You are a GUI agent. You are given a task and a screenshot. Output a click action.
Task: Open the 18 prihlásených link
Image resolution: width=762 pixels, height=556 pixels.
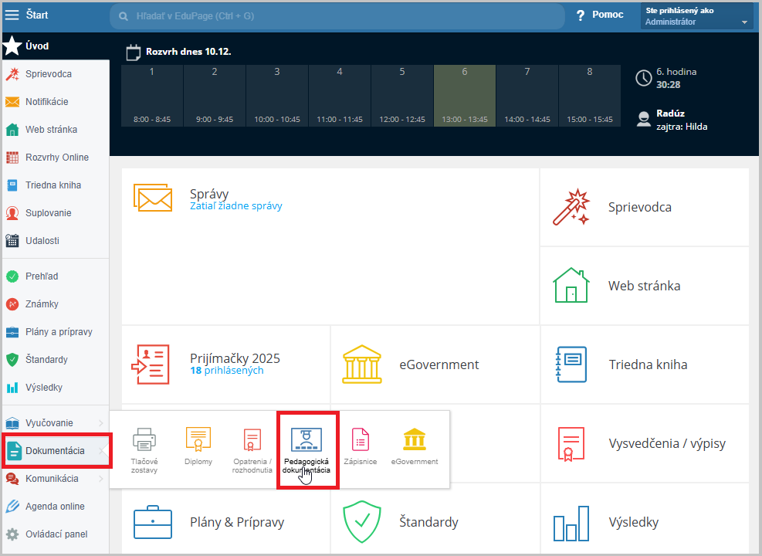pyautogui.click(x=226, y=371)
